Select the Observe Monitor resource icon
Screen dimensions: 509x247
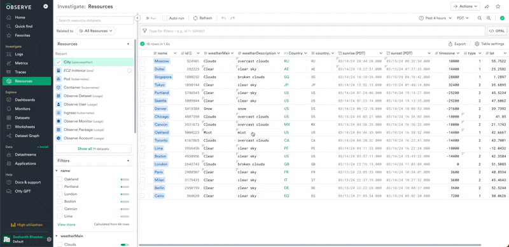tap(59, 121)
